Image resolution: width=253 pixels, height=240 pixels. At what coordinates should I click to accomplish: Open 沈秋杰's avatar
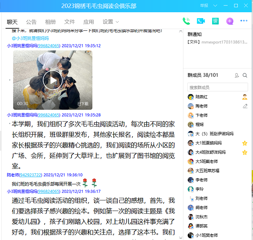pos(191,217)
